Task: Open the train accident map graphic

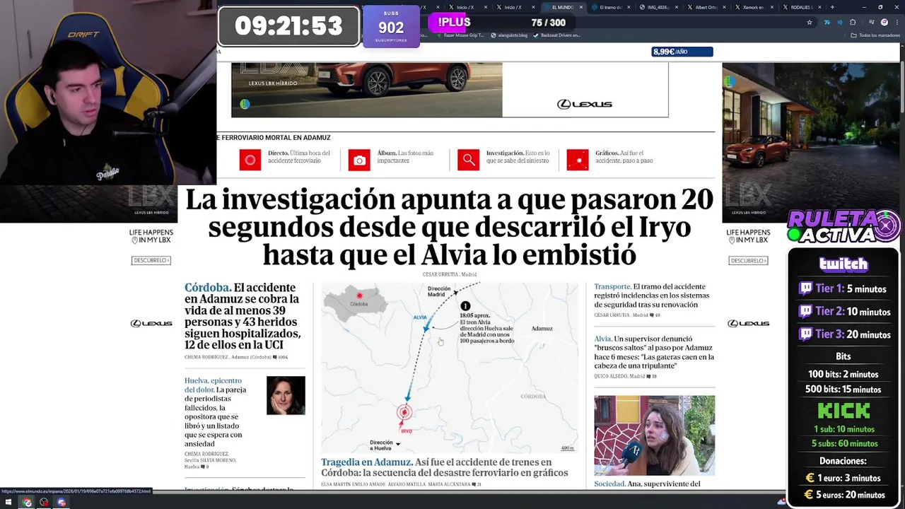Action: [449, 368]
